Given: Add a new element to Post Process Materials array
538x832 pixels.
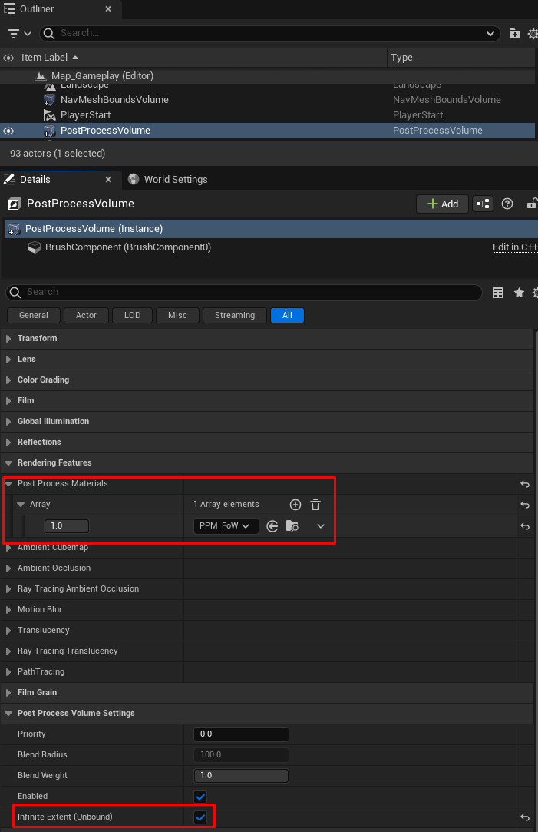Looking at the screenshot, I should click(295, 505).
